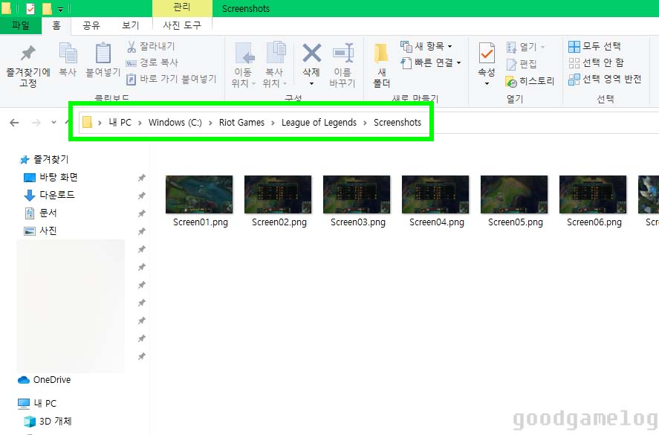Click 편집 (Edit) in ribbon
659x435 pixels.
pos(522,64)
